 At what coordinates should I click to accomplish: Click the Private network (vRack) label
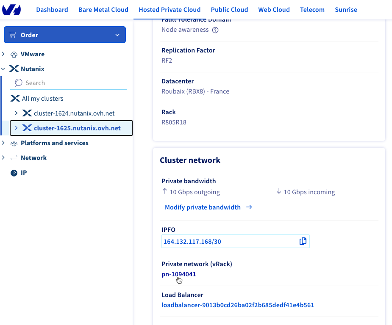(x=197, y=264)
